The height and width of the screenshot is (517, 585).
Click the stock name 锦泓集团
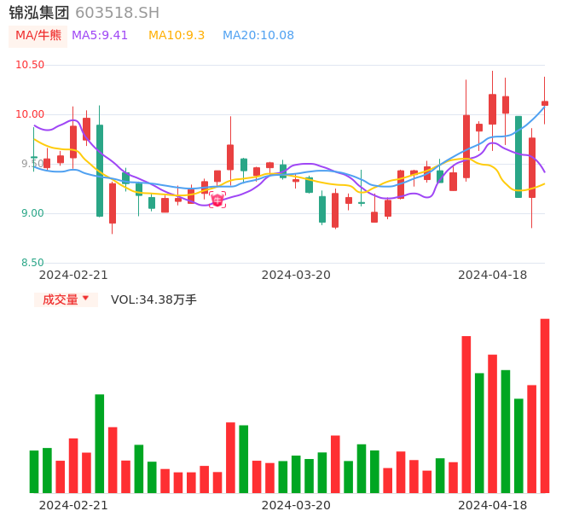39,13
